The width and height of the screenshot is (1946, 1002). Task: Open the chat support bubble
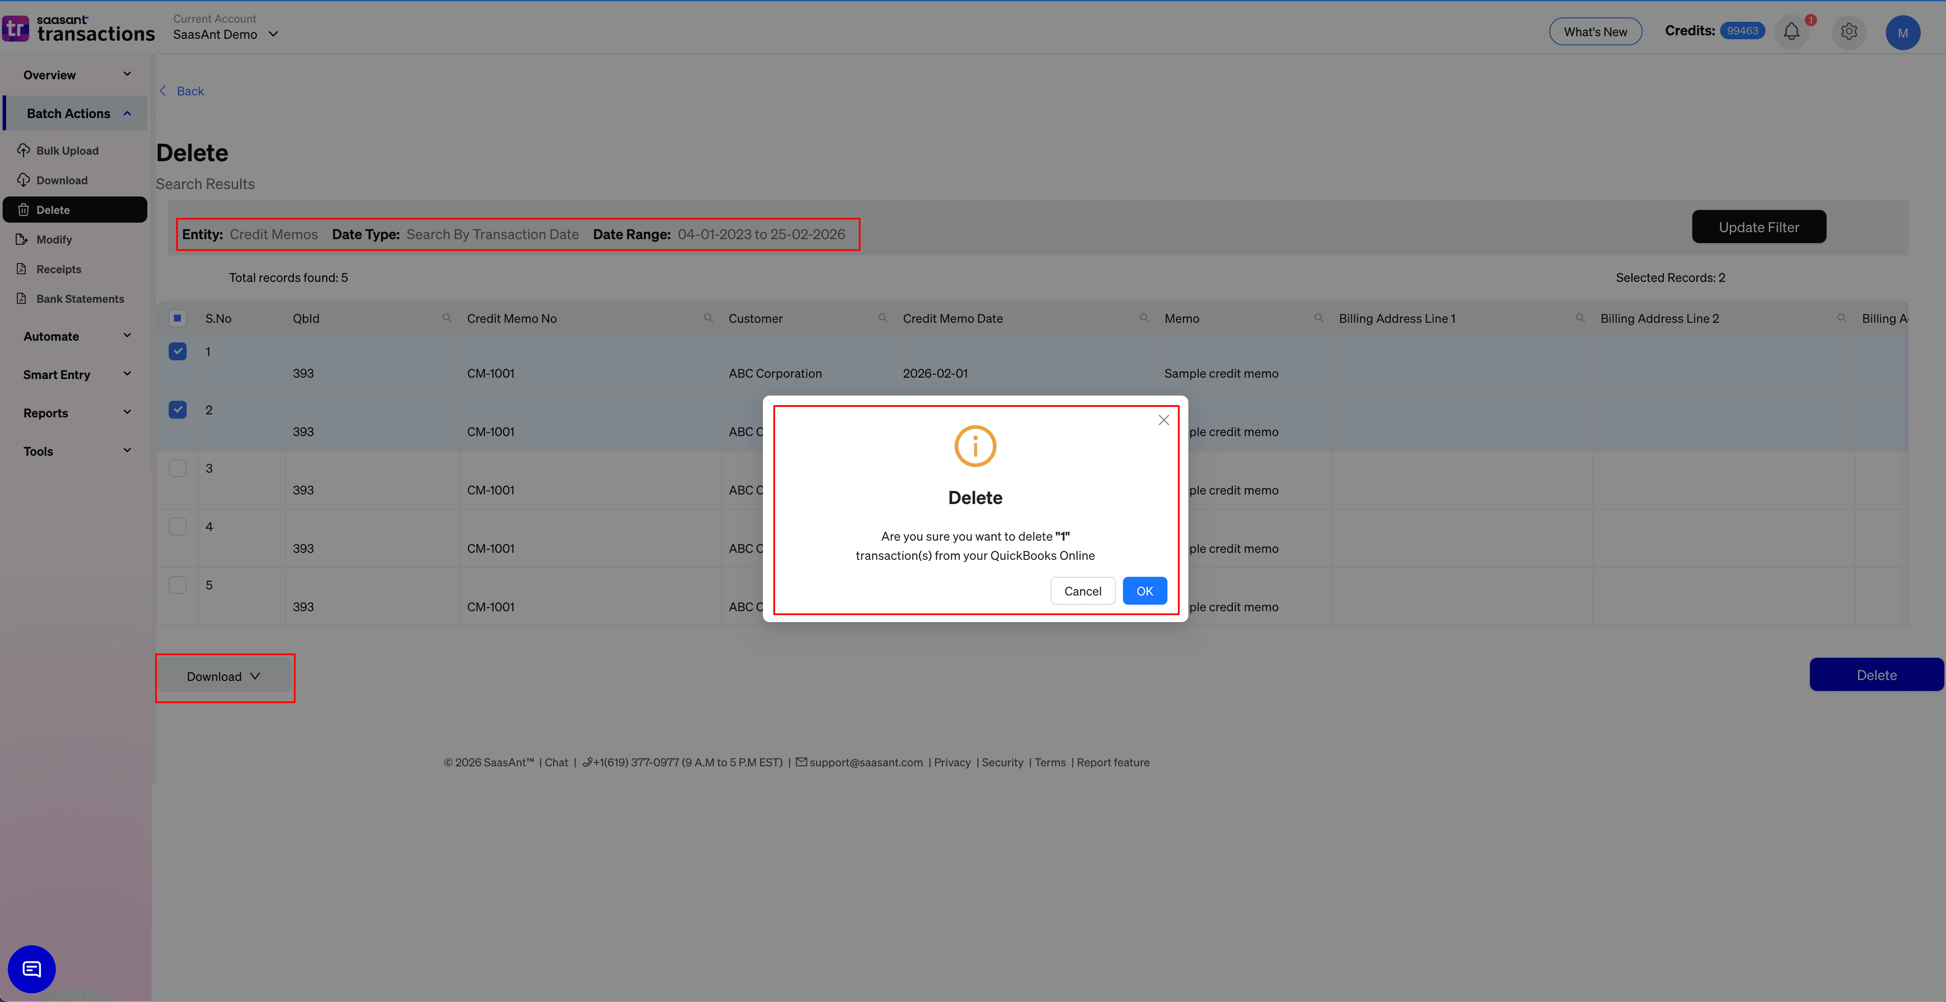point(31,969)
